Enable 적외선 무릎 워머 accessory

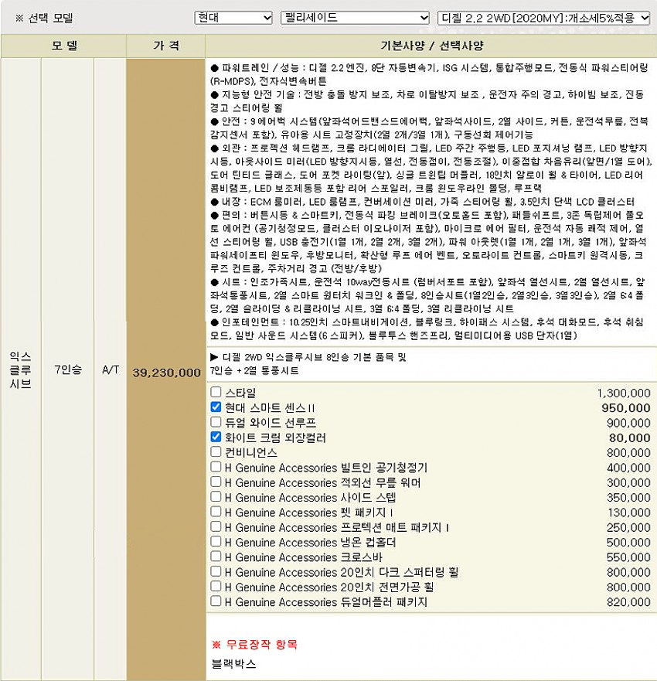click(216, 482)
